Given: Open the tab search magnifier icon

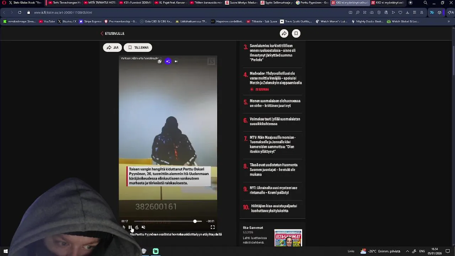Looking at the screenshot, I should click(425, 2).
